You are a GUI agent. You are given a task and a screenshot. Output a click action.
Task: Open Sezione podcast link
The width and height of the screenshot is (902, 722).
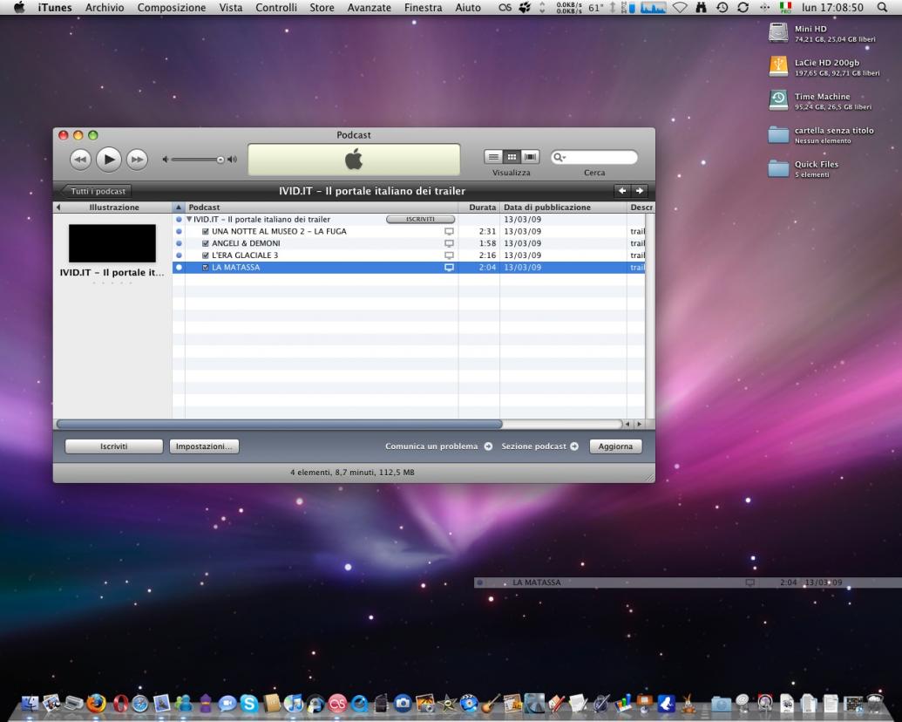(539, 446)
